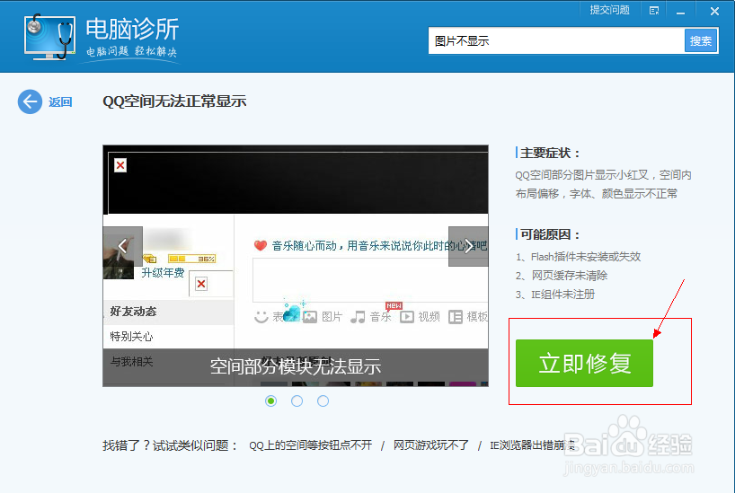Open 提交问题 in the title bar
Image resolution: width=735 pixels, height=493 pixels.
[609, 10]
